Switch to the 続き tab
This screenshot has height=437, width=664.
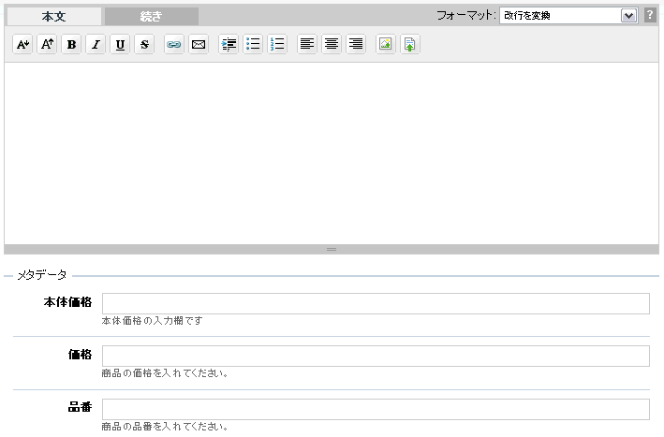tap(152, 17)
